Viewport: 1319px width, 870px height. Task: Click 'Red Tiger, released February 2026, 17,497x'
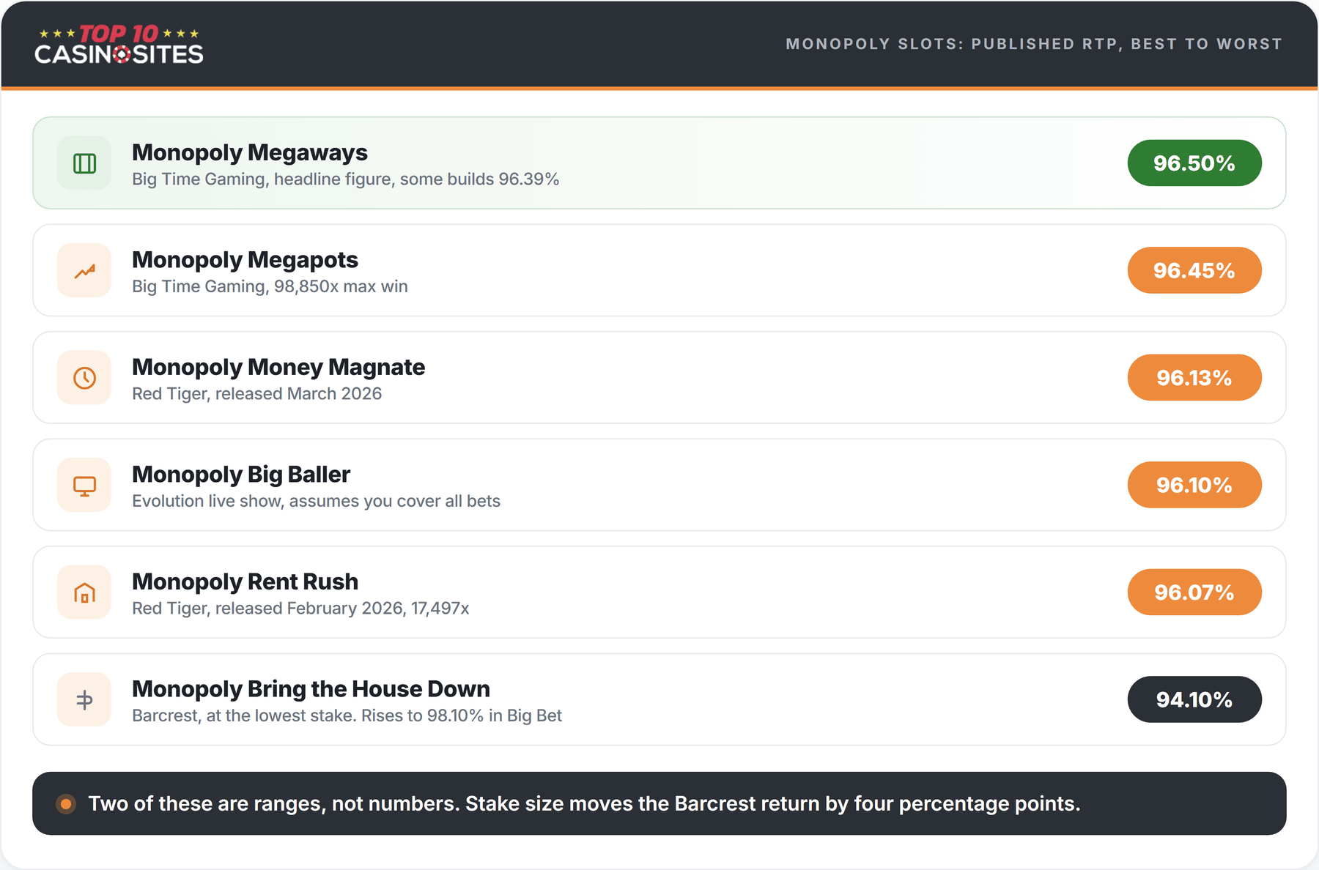[x=300, y=609]
